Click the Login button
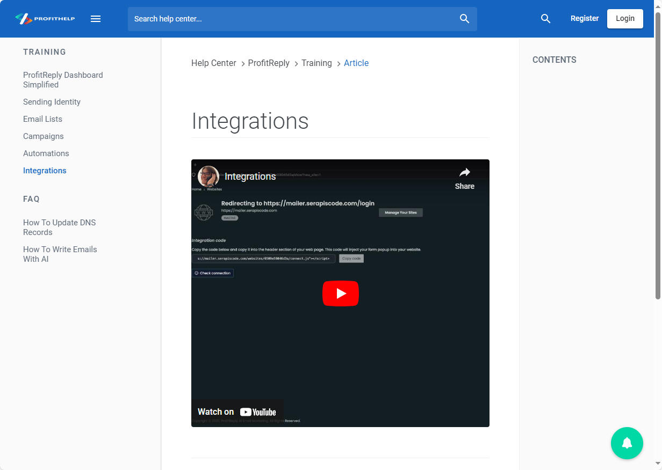The image size is (662, 470). click(625, 18)
